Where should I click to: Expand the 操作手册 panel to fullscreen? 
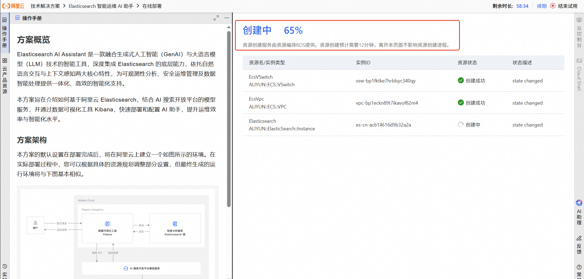tap(216, 18)
